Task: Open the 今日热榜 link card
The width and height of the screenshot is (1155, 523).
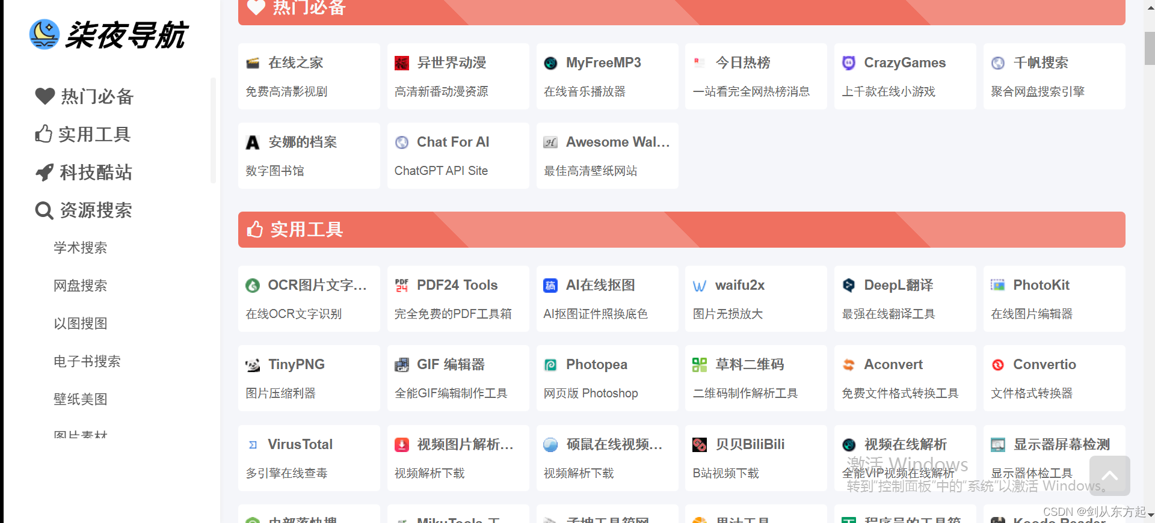Action: pos(756,76)
